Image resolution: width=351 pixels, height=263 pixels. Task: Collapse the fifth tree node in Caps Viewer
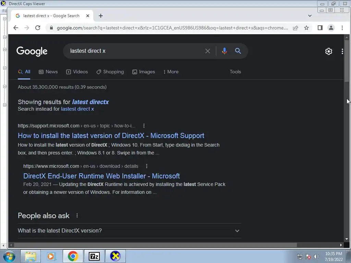tap(4, 86)
